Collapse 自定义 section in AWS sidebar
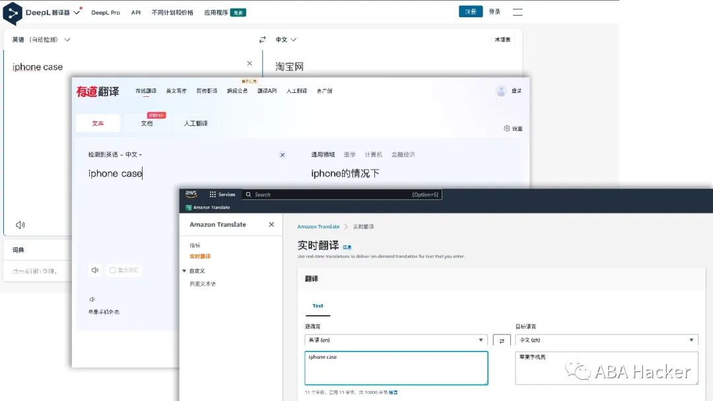Screen dimensions: 713x401 [184, 270]
